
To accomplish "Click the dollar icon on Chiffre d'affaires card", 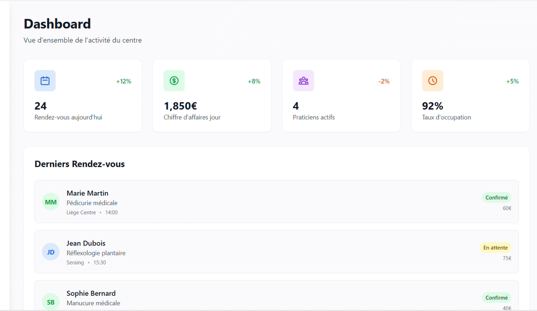I will pos(174,80).
